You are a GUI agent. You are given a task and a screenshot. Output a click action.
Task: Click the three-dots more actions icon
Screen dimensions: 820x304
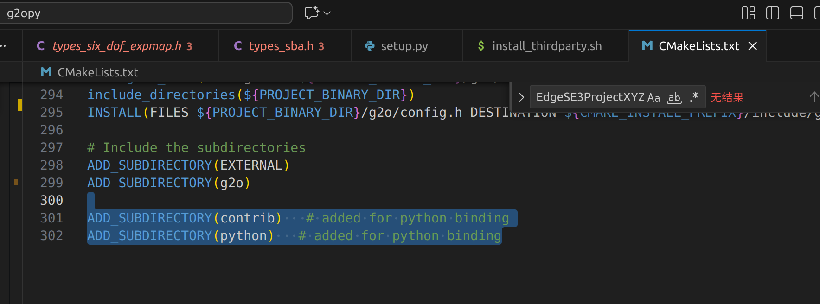pyautogui.click(x=3, y=46)
